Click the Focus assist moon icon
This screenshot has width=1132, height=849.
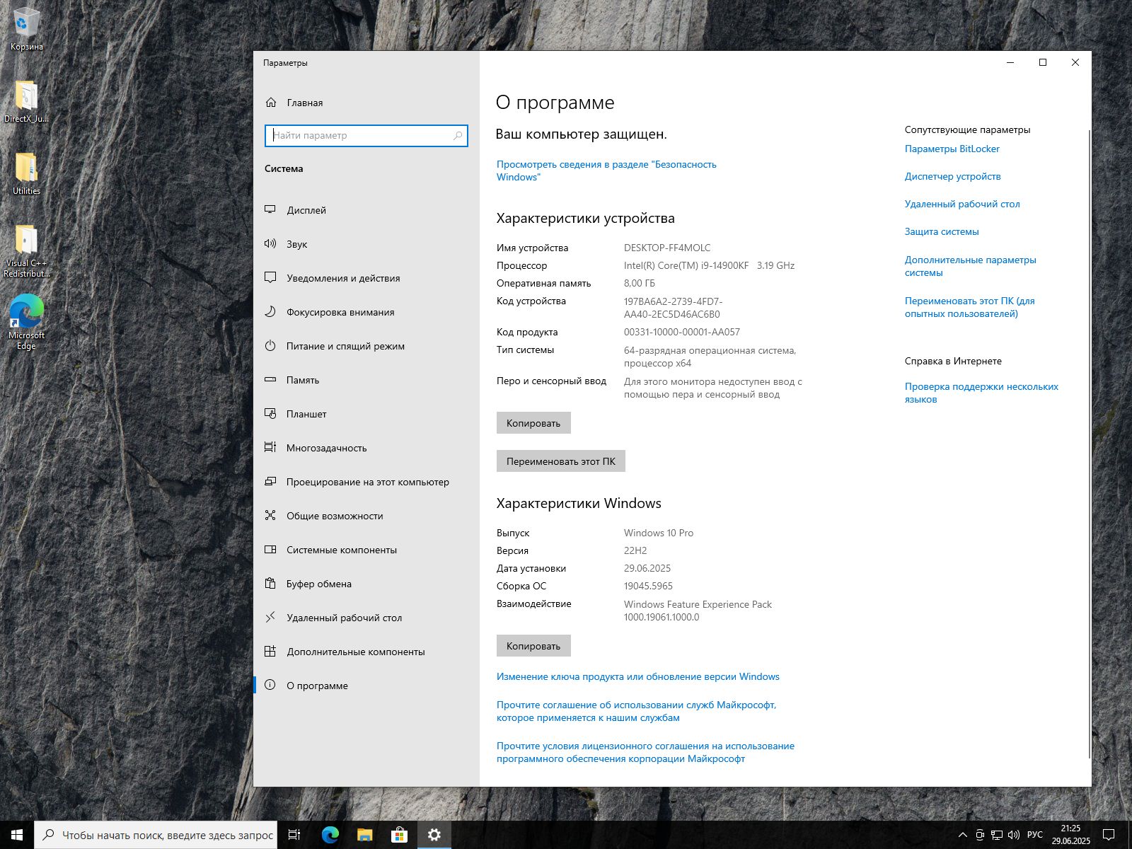[x=270, y=312]
